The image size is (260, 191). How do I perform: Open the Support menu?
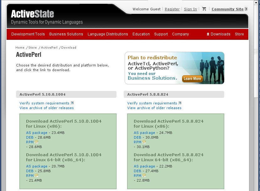pos(161,34)
